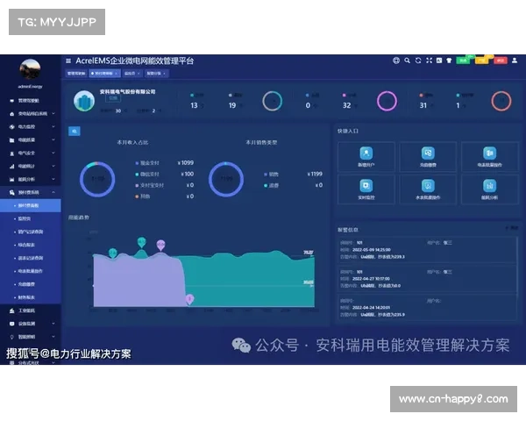526x421 pixels.
Task: Toggle the cyan-dot legend of sales-type chart
Action: (x=272, y=185)
